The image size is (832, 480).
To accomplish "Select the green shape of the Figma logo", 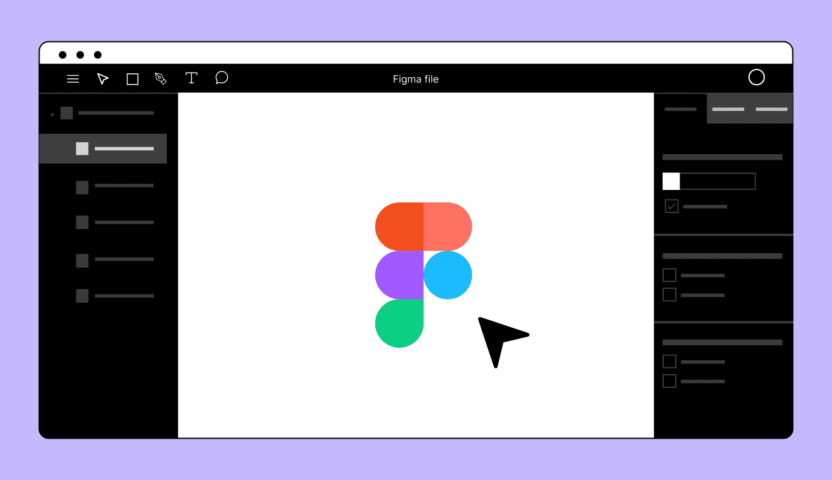I will (x=399, y=323).
